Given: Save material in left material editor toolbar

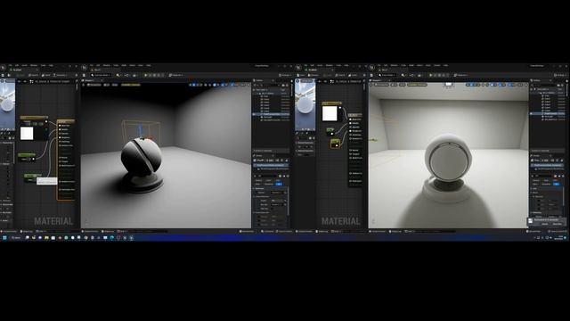Looking at the screenshot, I should tap(3, 75).
